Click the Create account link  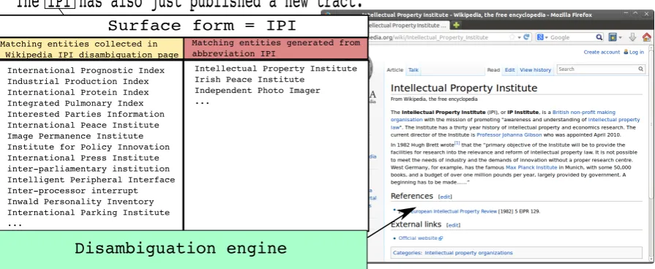coord(602,52)
